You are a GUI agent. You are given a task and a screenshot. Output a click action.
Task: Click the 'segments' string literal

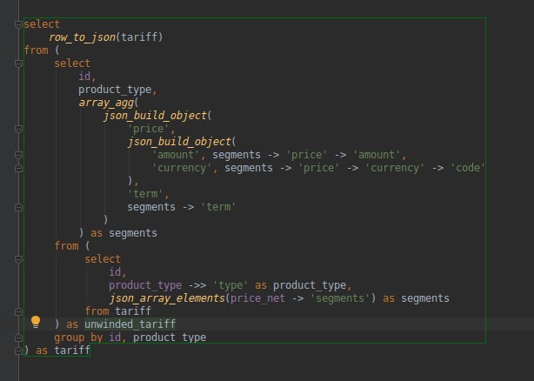(x=340, y=298)
